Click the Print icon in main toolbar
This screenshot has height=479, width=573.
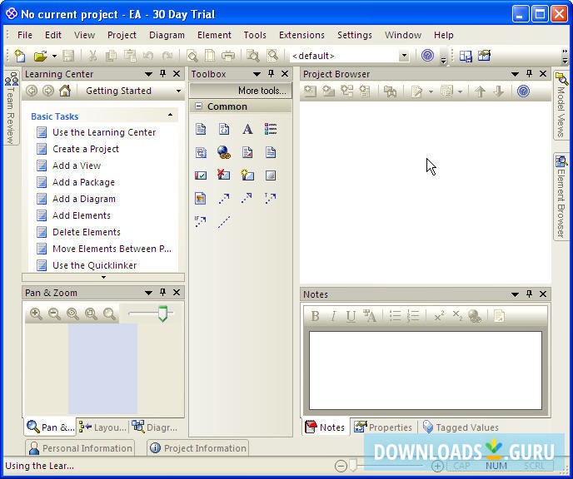point(228,56)
